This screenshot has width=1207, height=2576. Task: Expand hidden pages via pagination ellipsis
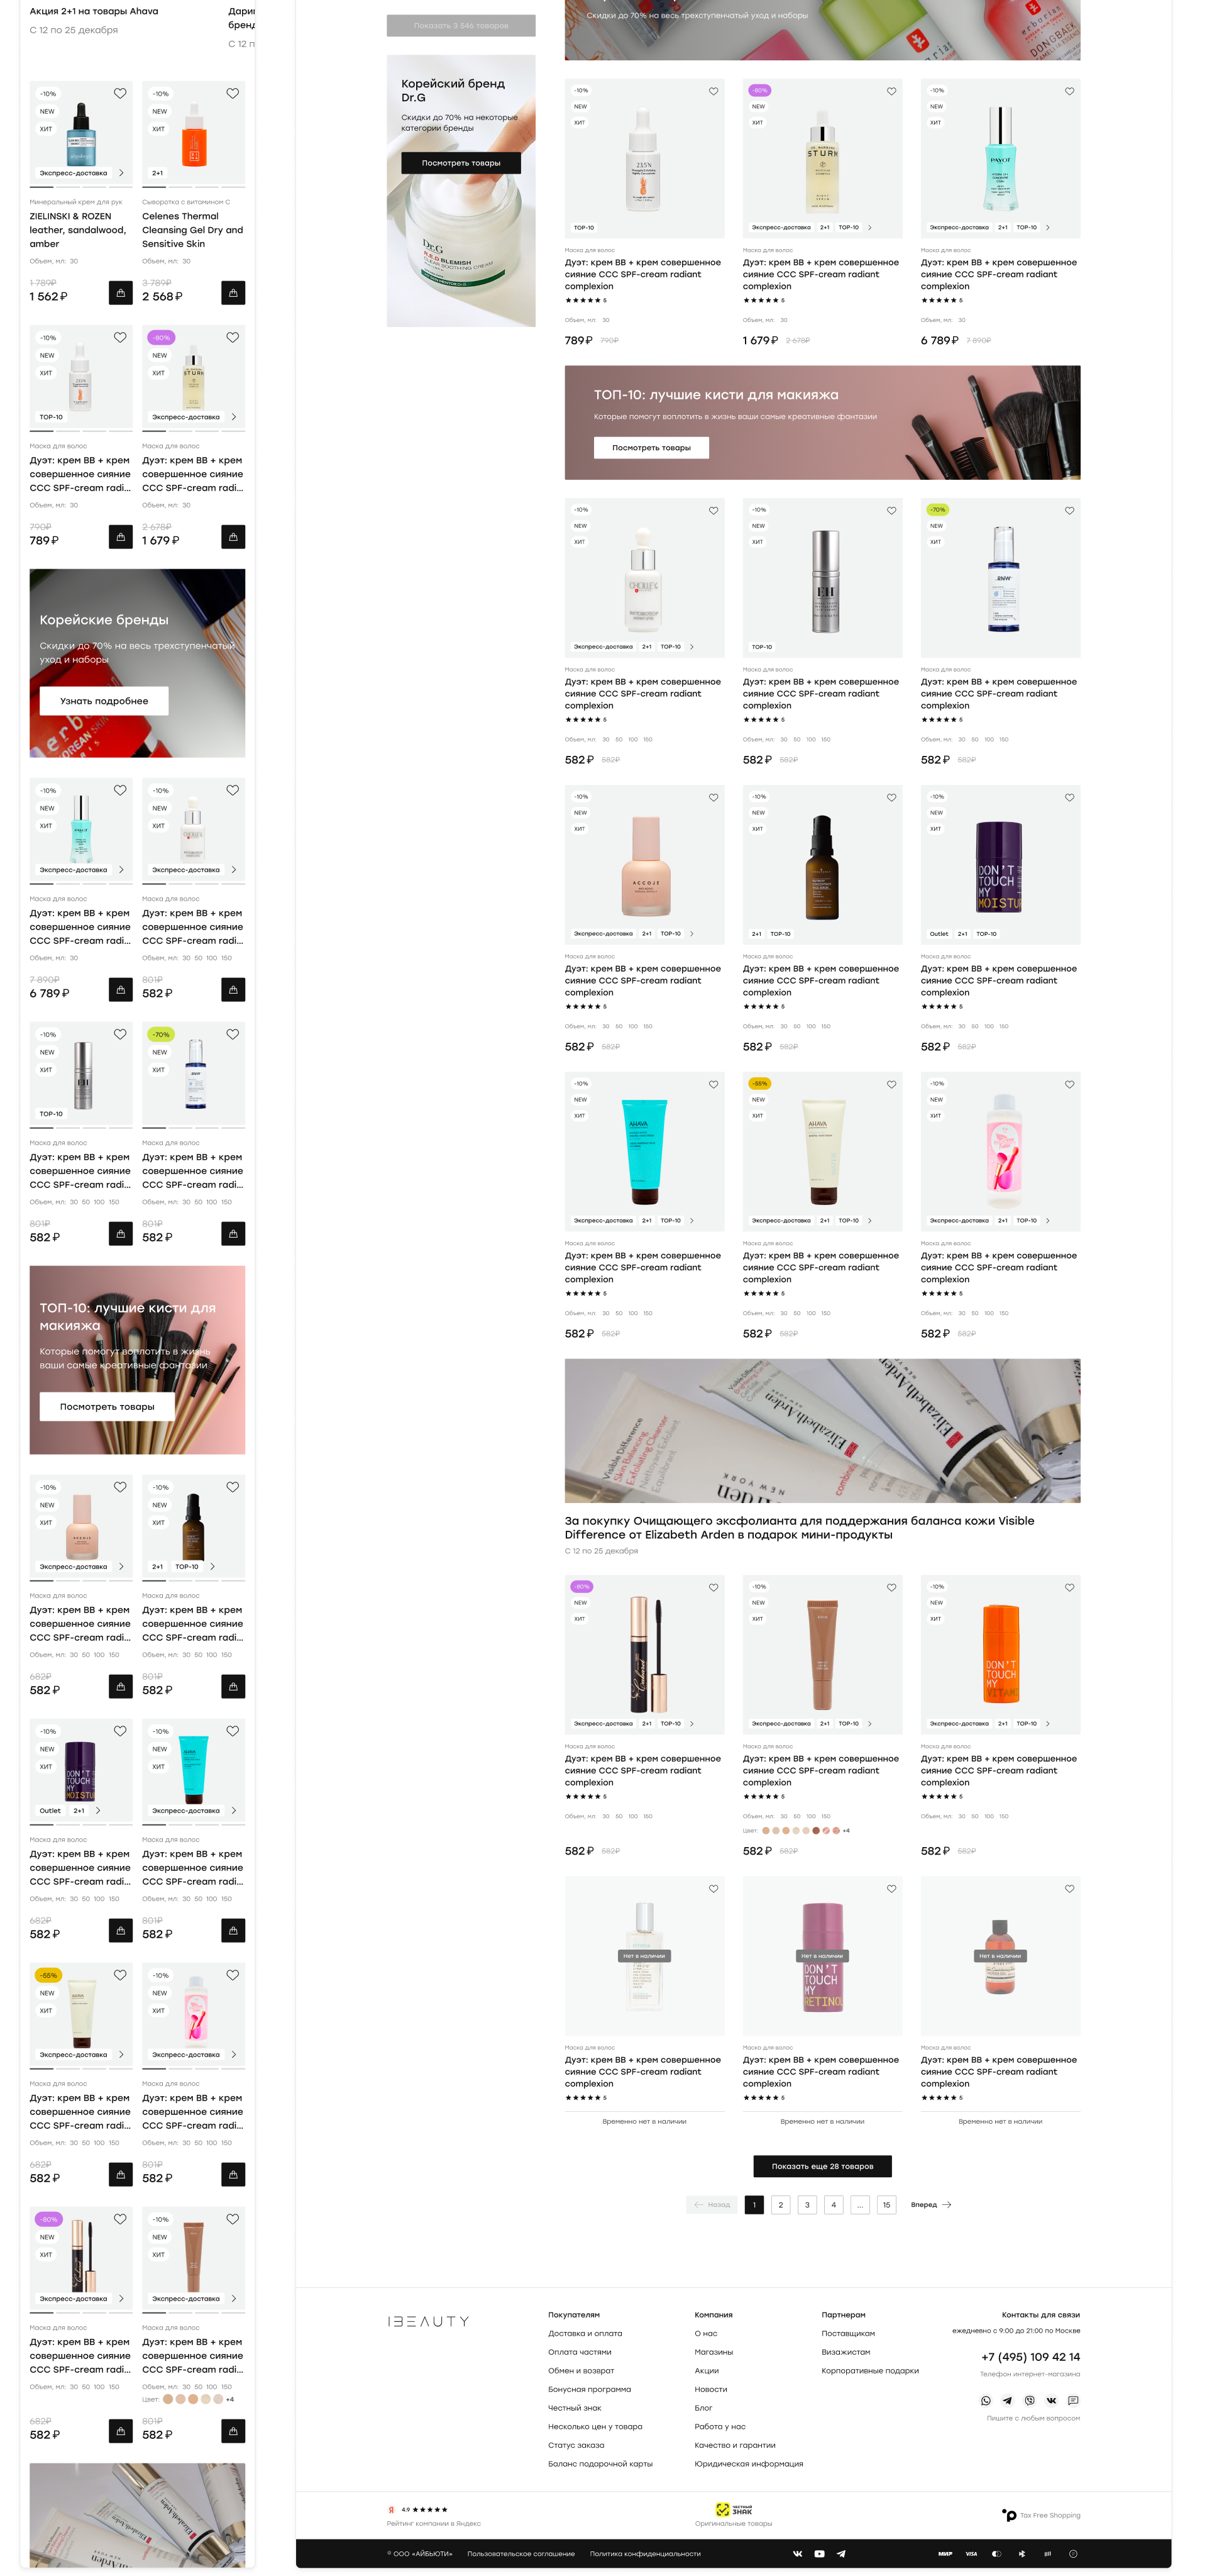point(860,2204)
